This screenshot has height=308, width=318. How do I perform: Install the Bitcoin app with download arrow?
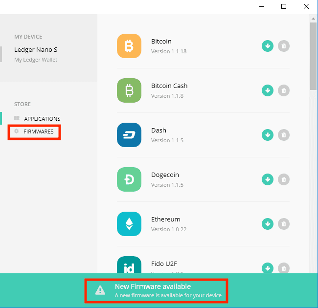[267, 46]
